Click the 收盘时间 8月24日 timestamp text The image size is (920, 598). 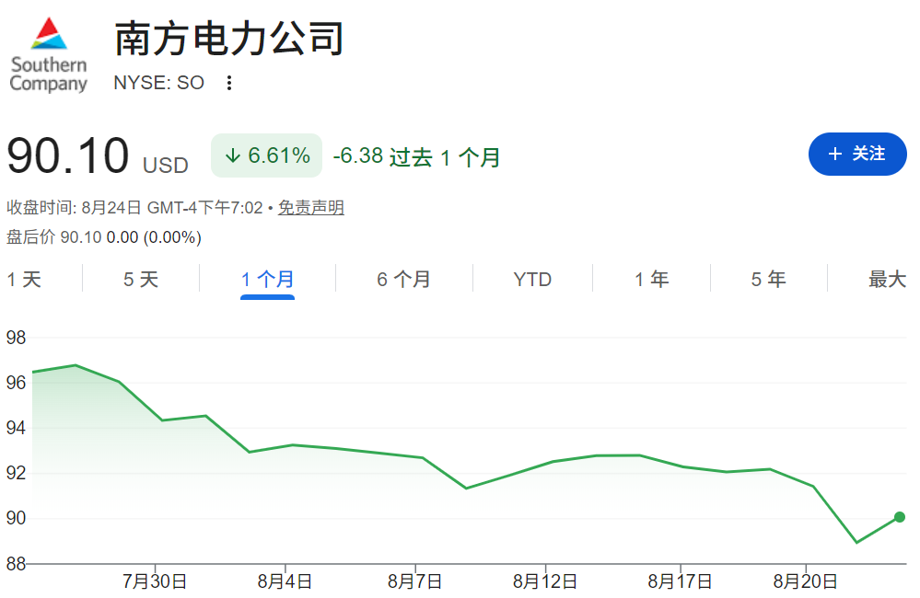pos(134,208)
